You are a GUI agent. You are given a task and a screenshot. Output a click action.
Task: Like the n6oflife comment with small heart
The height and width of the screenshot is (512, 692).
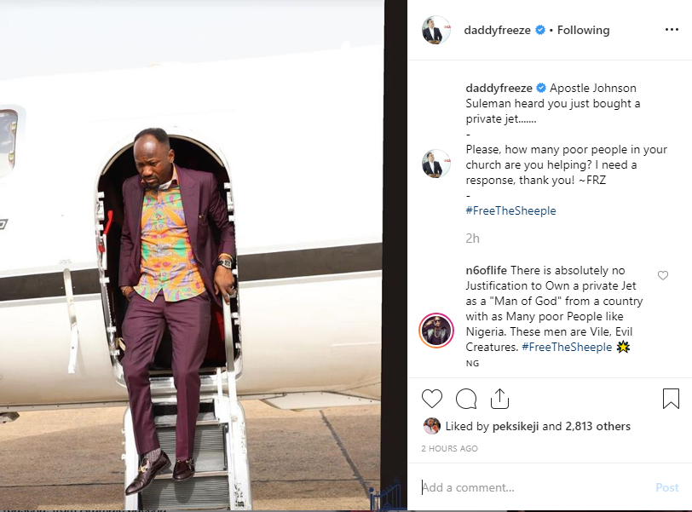[x=663, y=275]
